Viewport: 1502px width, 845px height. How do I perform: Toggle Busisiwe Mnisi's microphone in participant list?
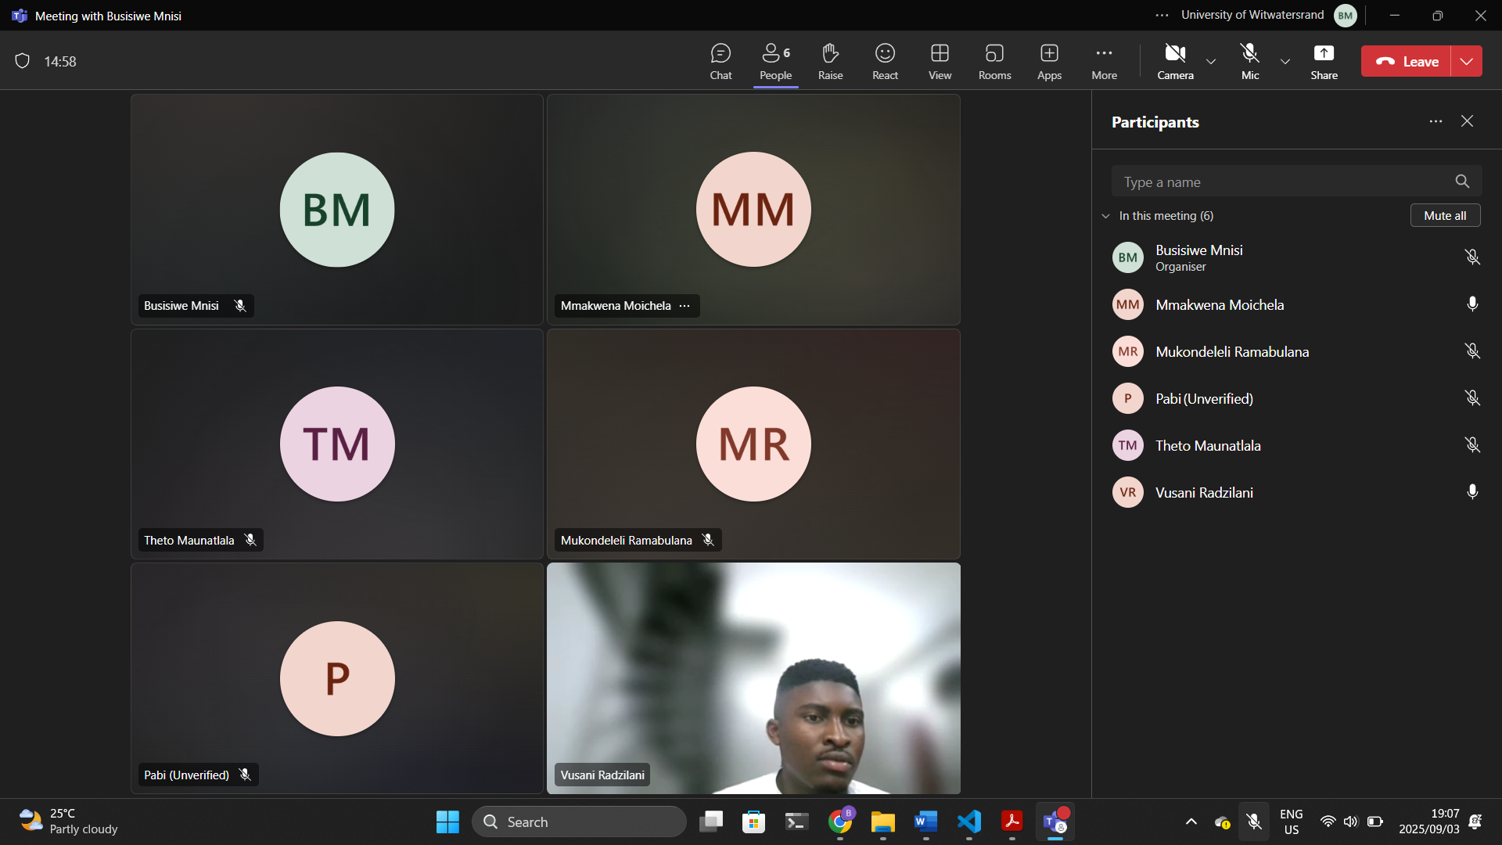click(1472, 257)
